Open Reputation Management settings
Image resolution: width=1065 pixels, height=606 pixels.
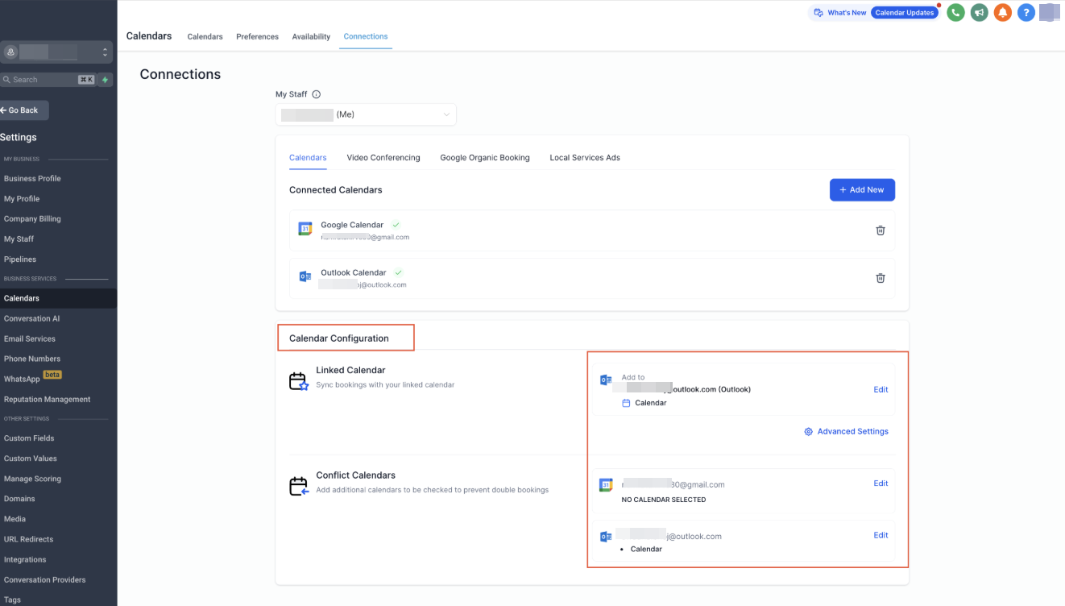[x=47, y=400]
